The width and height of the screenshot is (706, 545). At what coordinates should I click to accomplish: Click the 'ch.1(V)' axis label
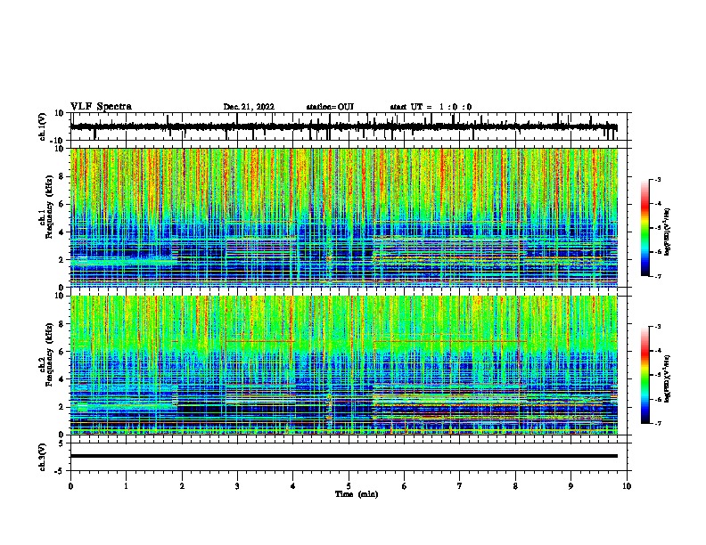[x=43, y=127]
